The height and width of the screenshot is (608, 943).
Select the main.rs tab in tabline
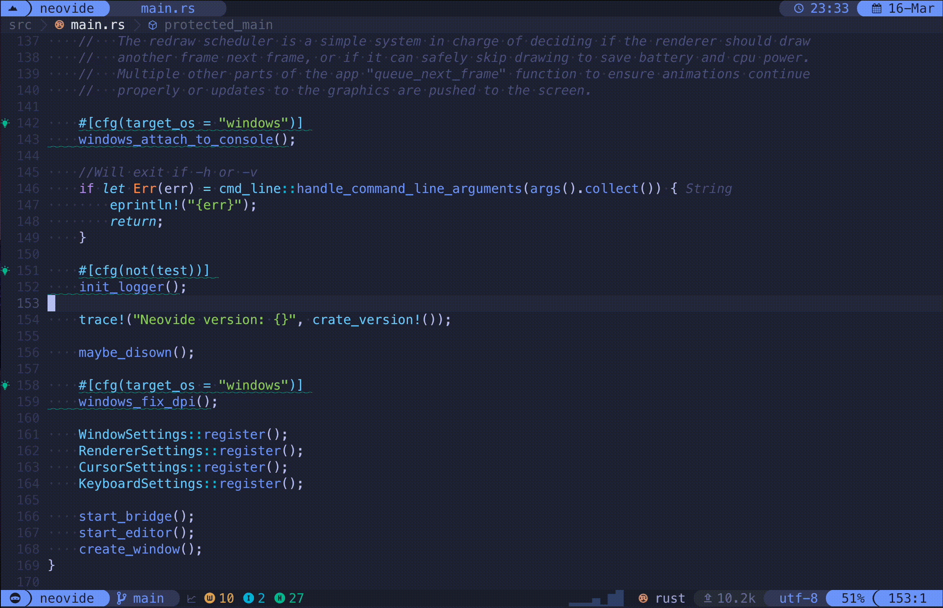click(x=168, y=8)
